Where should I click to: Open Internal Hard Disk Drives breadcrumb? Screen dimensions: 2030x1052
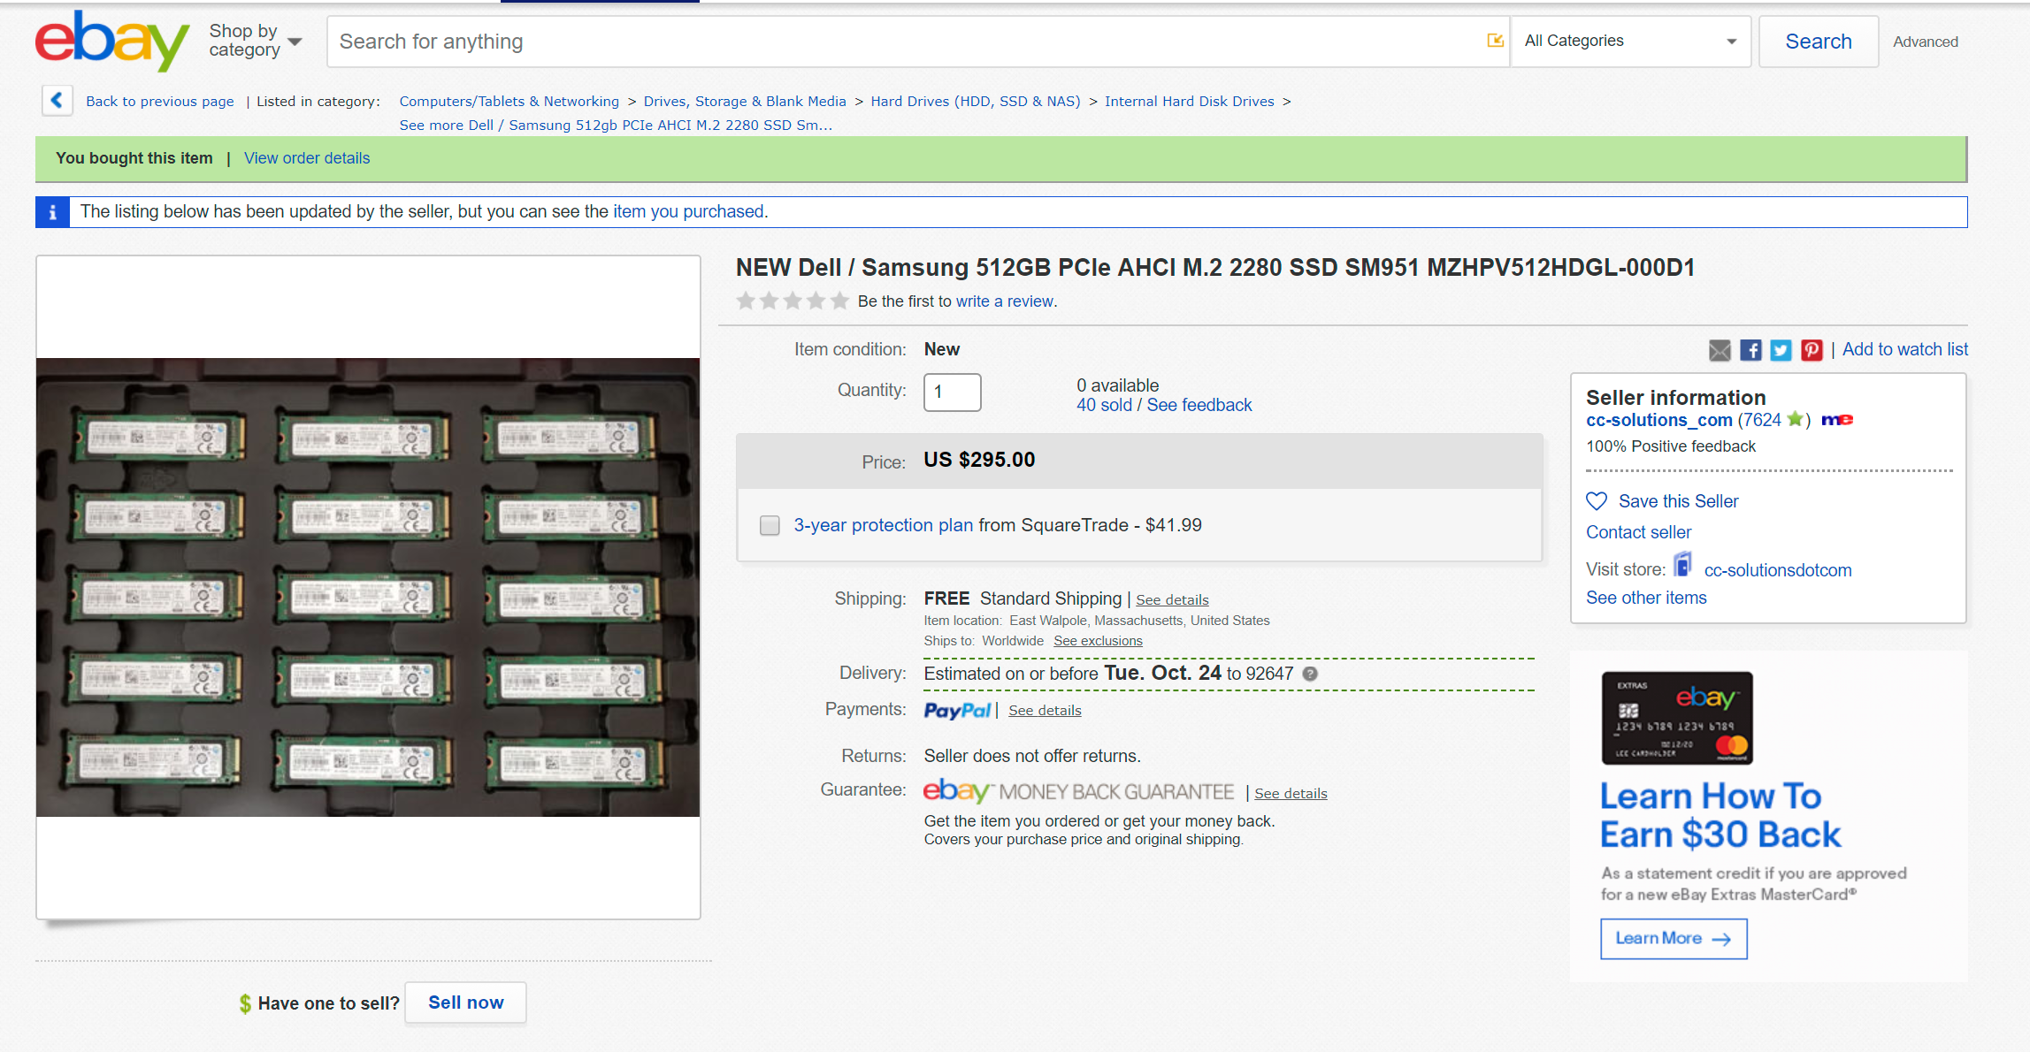(x=1189, y=101)
